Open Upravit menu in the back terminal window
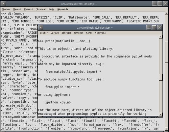 [x=17, y=9]
